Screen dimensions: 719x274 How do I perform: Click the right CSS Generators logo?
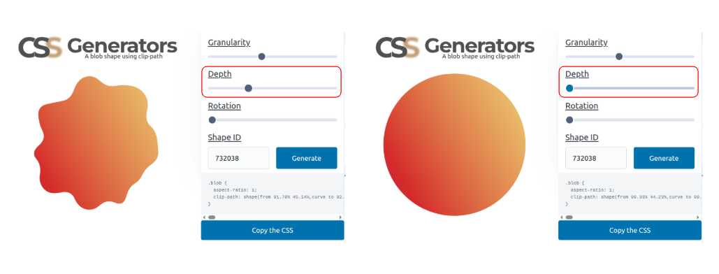pos(455,48)
